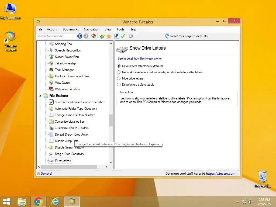Click the Switch Power Plan icon
The width and height of the screenshot is (276, 207).
[51, 57]
